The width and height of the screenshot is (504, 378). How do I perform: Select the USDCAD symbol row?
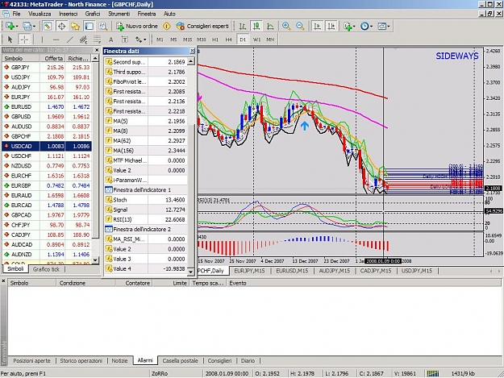(47, 146)
